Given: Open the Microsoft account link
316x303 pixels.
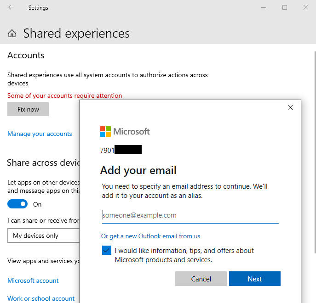Looking at the screenshot, I should pos(33,281).
